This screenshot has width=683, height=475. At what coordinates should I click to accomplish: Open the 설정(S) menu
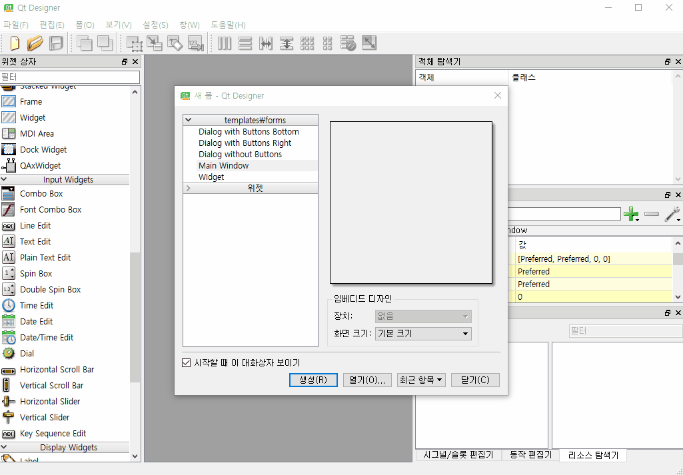[x=155, y=25]
